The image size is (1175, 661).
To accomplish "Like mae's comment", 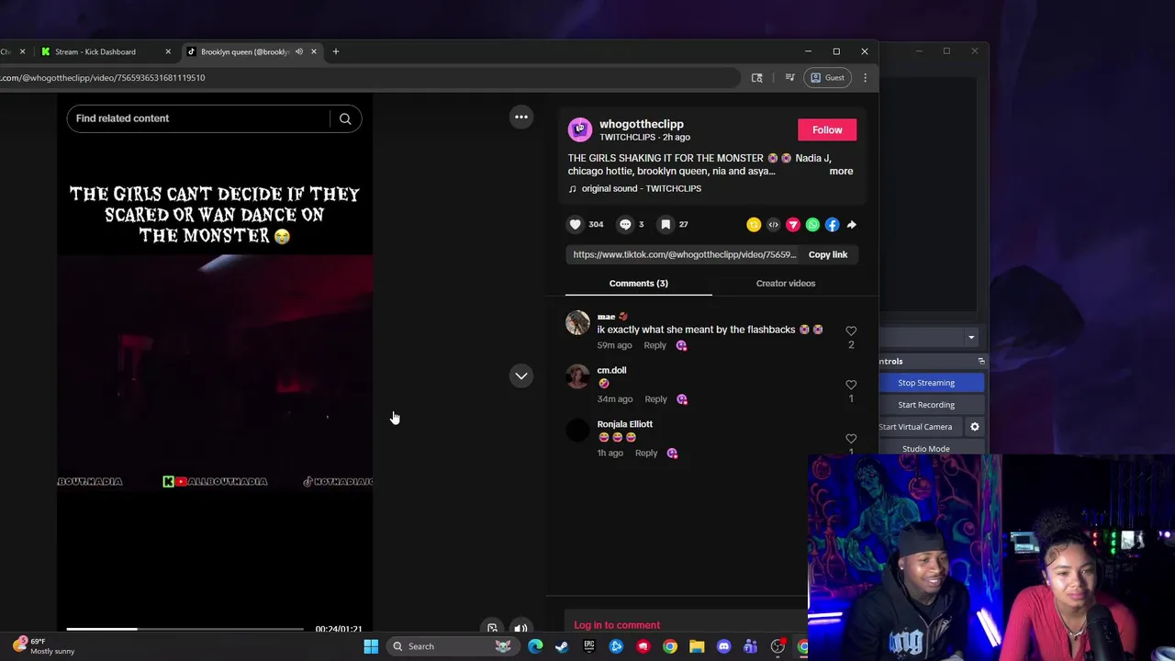I will point(851,330).
